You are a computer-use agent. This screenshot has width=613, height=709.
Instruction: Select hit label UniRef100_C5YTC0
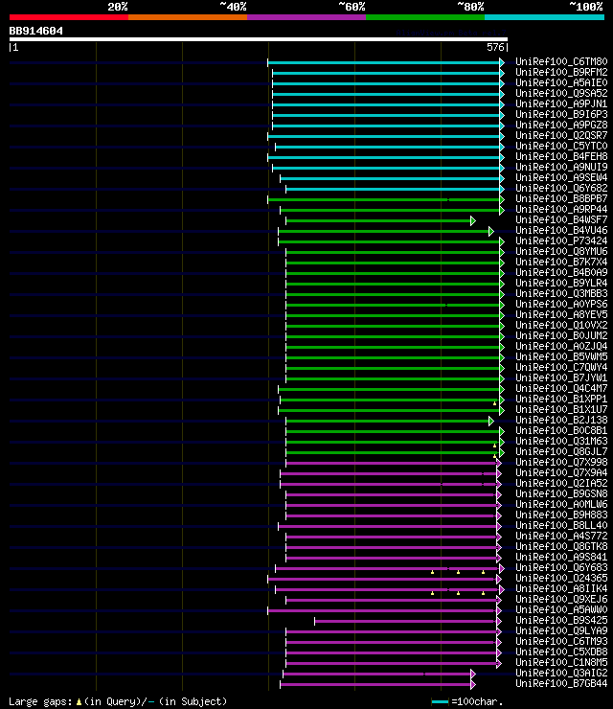click(x=561, y=146)
